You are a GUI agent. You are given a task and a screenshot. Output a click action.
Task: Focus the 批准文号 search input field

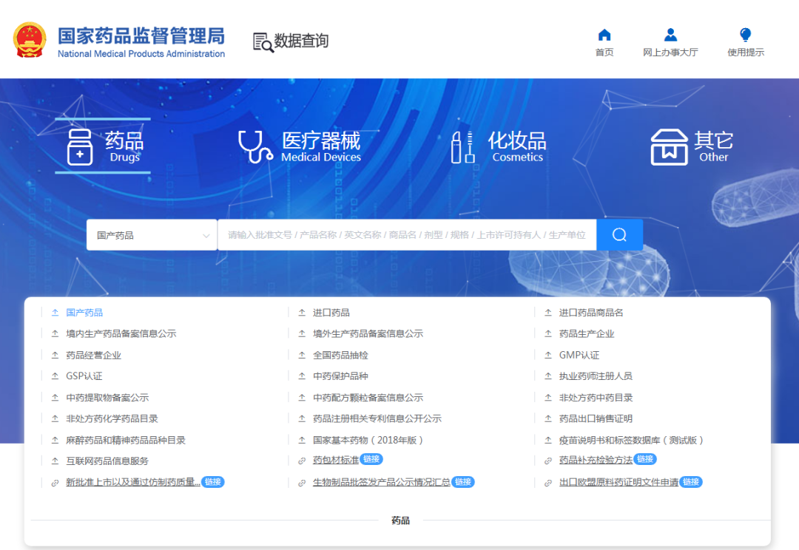pos(407,235)
